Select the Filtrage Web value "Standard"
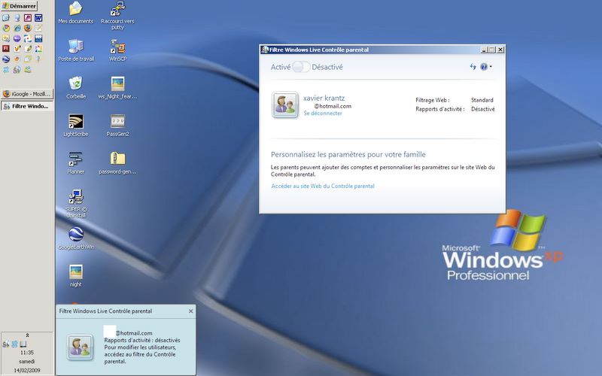Viewport: 602px width, 376px height. tap(482, 100)
